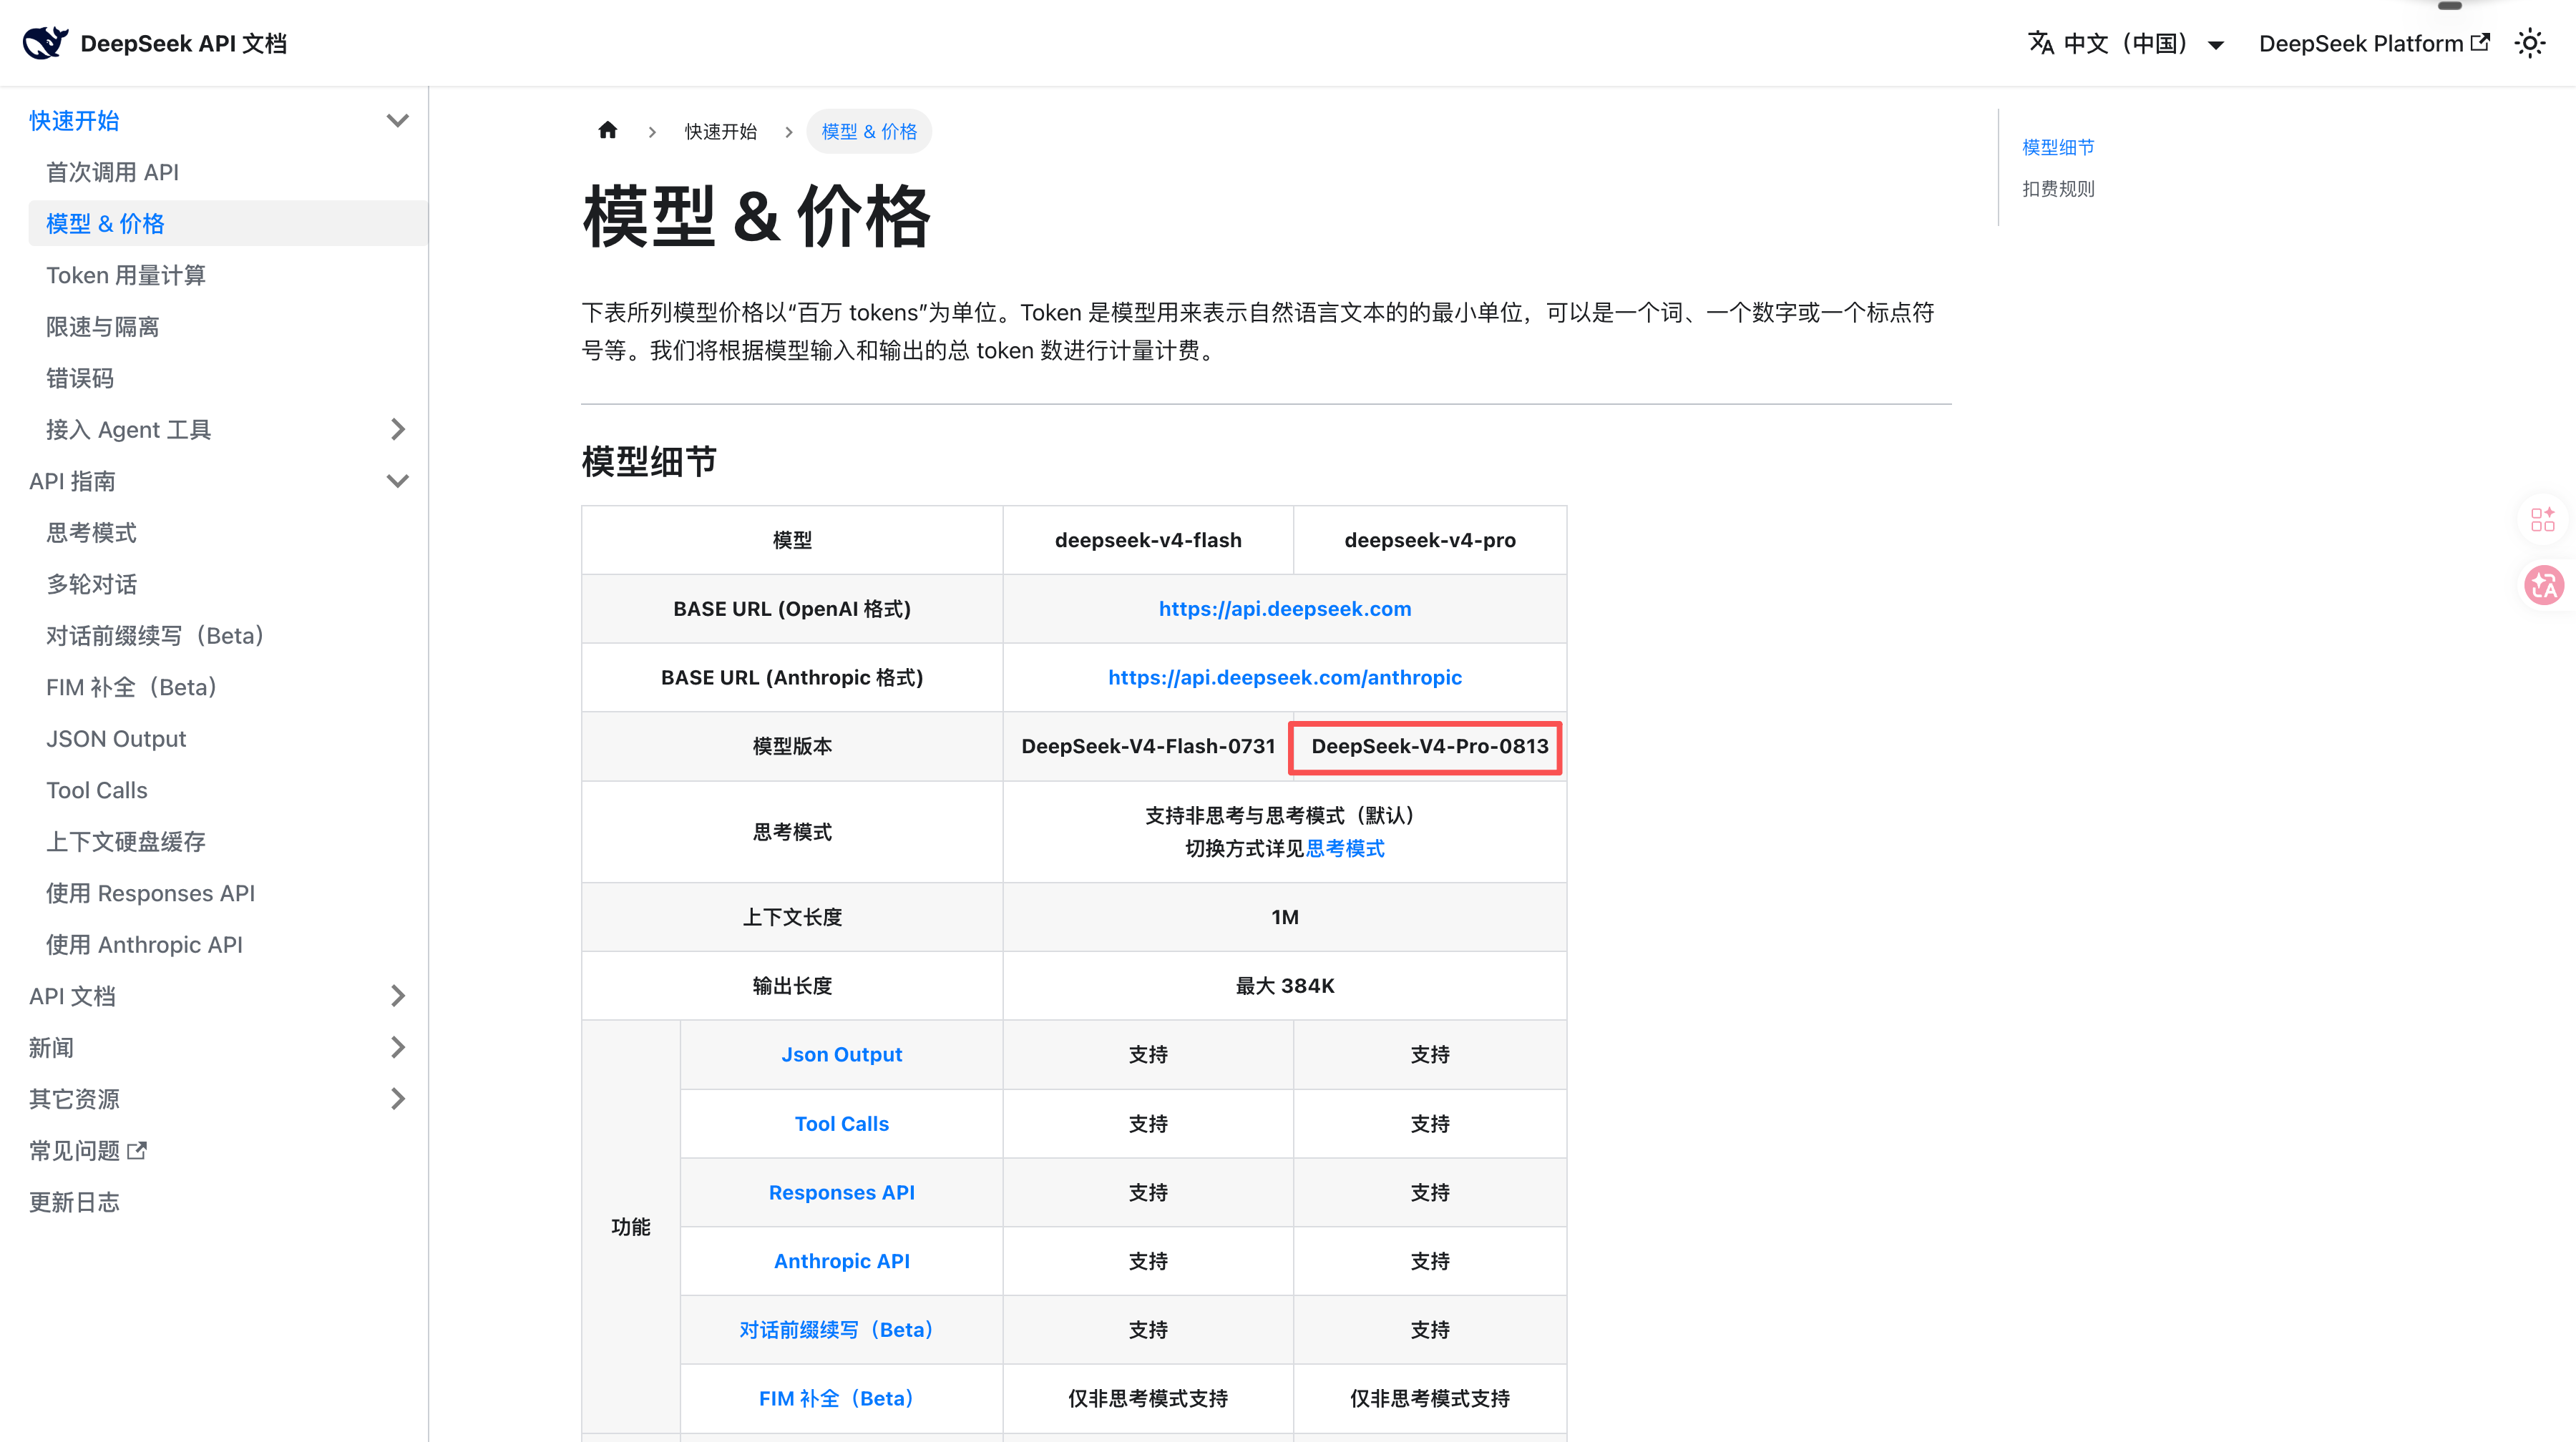The width and height of the screenshot is (2576, 1442).
Task: Expand the 接入 Agent 工具 chevron
Action: tap(398, 430)
